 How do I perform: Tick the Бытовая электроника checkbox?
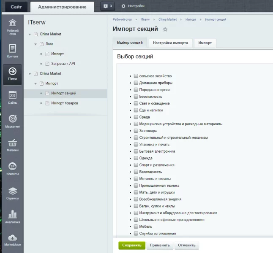[136, 151]
